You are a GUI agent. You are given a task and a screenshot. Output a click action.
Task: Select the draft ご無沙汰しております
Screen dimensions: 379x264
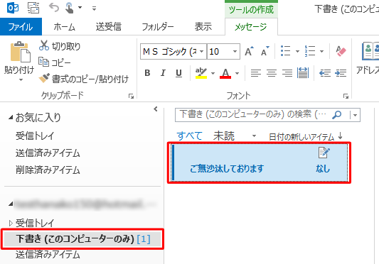259,163
